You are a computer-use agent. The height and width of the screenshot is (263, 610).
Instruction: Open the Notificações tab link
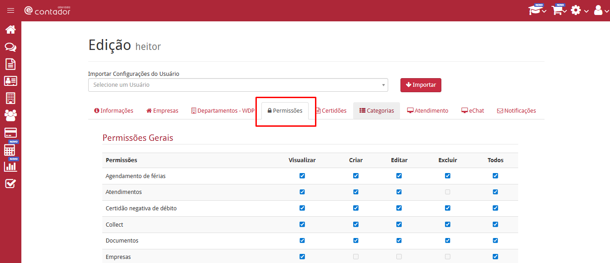516,111
